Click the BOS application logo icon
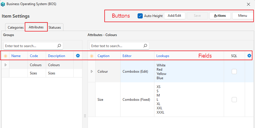 click(x=3, y=4)
